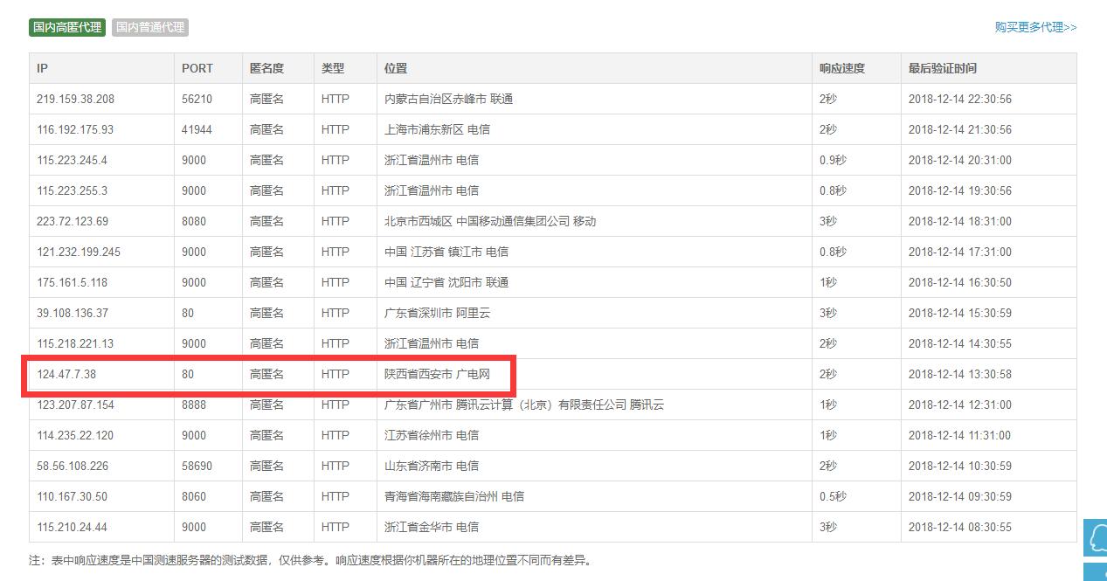
Task: Click the 0.5秒 response speed value
Action: click(x=832, y=495)
